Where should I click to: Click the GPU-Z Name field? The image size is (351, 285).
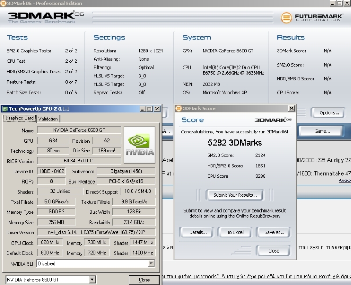click(79, 130)
